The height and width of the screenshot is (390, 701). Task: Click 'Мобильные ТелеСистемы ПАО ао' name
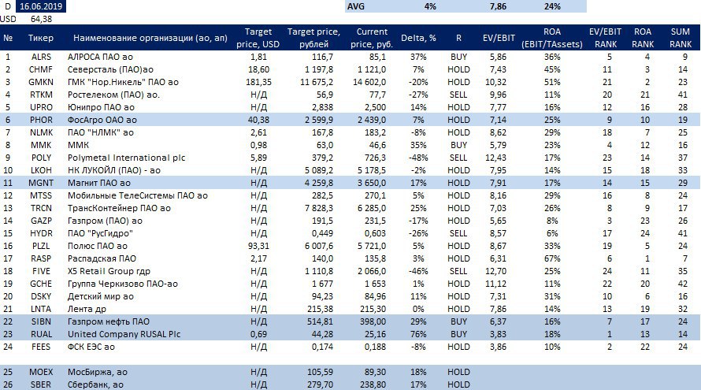(138, 195)
